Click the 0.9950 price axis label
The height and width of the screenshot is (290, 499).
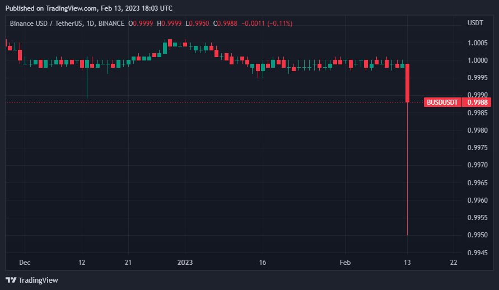pos(478,235)
